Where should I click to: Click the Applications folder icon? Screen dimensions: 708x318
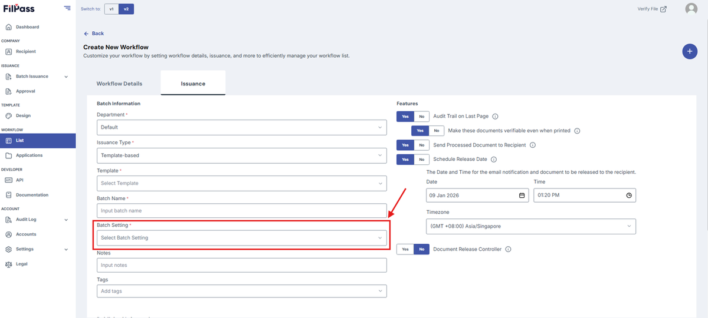coord(9,155)
